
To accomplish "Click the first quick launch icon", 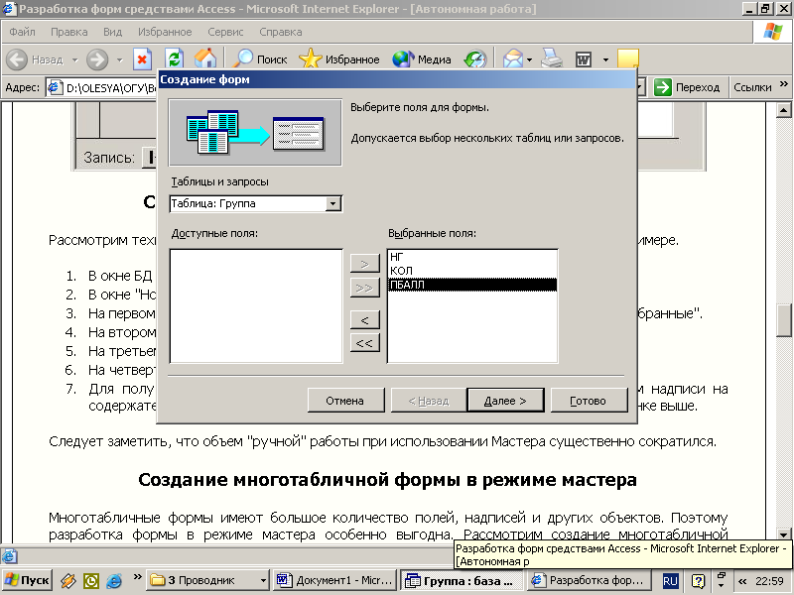I will click(x=67, y=581).
